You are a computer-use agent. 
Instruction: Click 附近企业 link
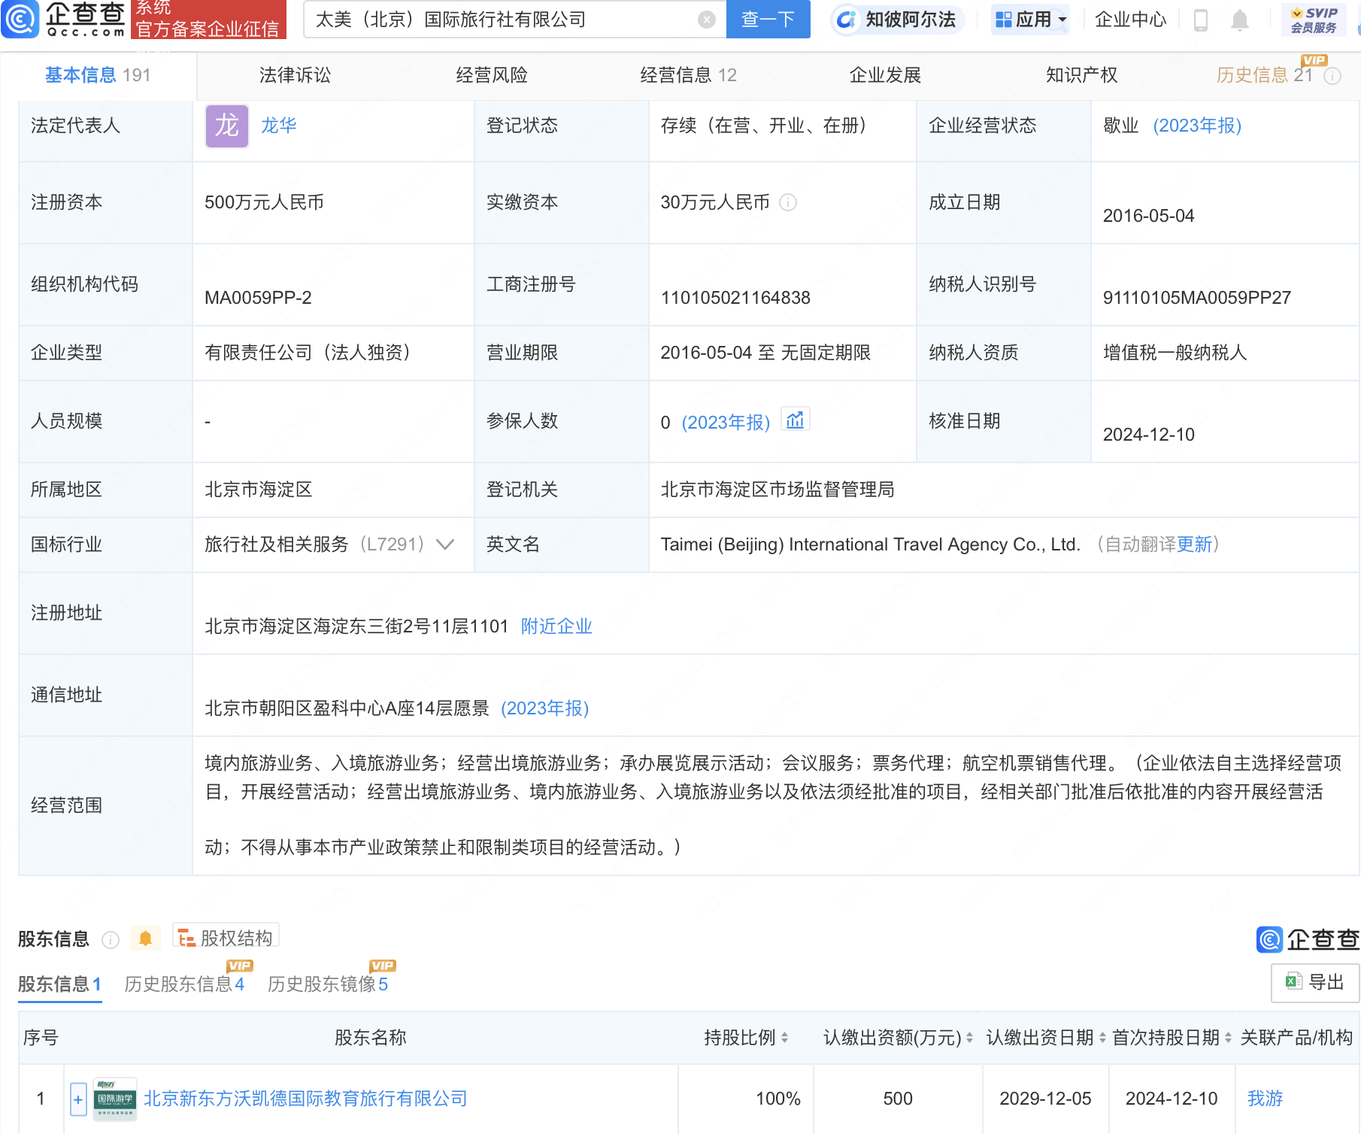click(556, 626)
